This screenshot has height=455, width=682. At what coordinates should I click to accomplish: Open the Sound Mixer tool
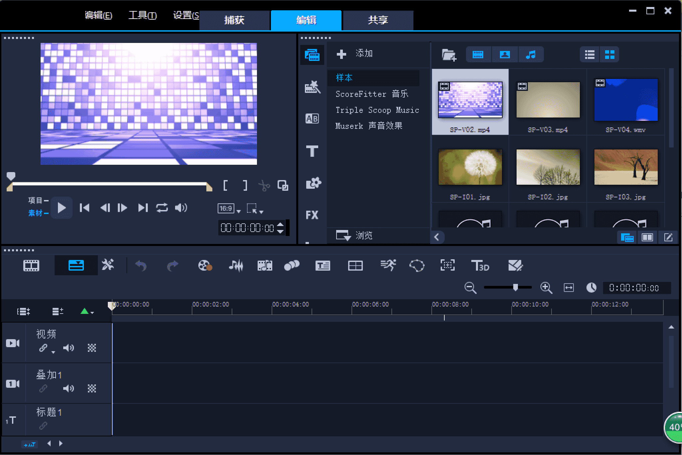tap(236, 266)
